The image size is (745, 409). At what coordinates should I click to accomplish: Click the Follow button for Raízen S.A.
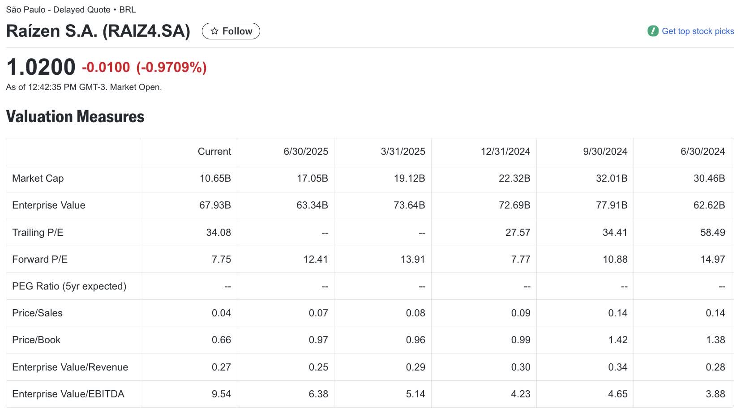point(231,31)
